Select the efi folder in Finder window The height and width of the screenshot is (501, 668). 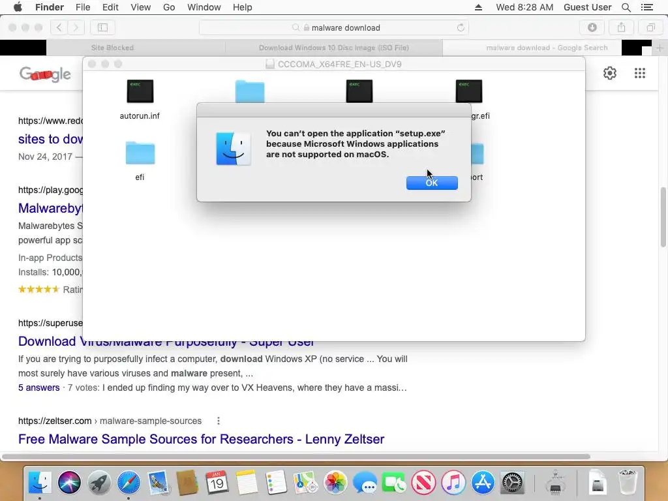(140, 153)
